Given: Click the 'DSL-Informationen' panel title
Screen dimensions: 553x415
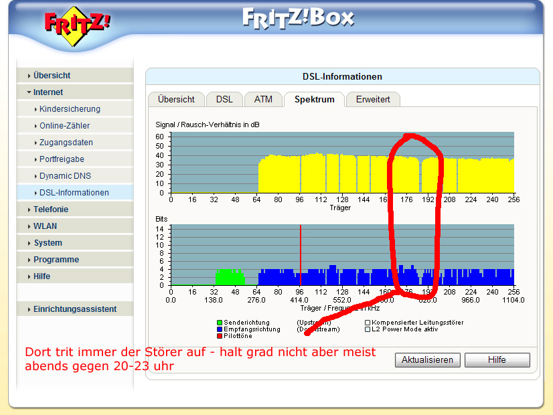Looking at the screenshot, I should coord(342,76).
